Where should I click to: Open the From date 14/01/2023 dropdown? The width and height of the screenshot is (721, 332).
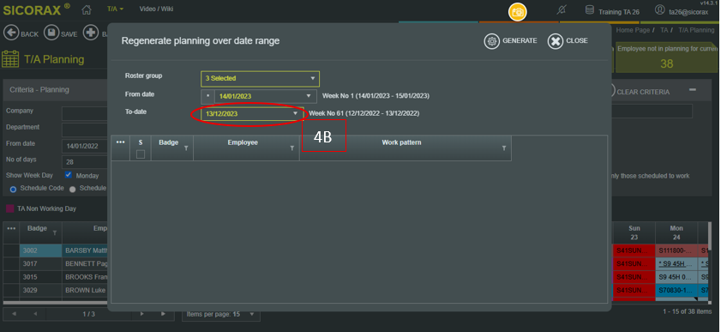tap(265, 97)
